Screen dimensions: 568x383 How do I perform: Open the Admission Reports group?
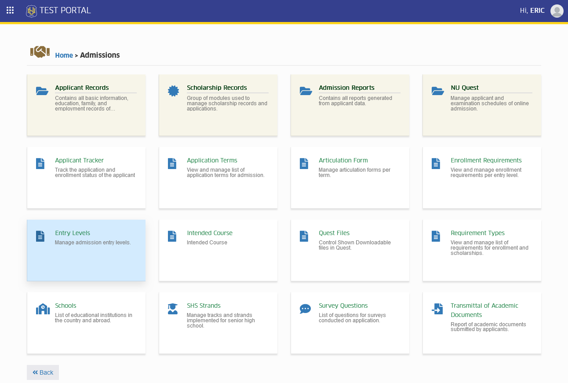(x=350, y=105)
